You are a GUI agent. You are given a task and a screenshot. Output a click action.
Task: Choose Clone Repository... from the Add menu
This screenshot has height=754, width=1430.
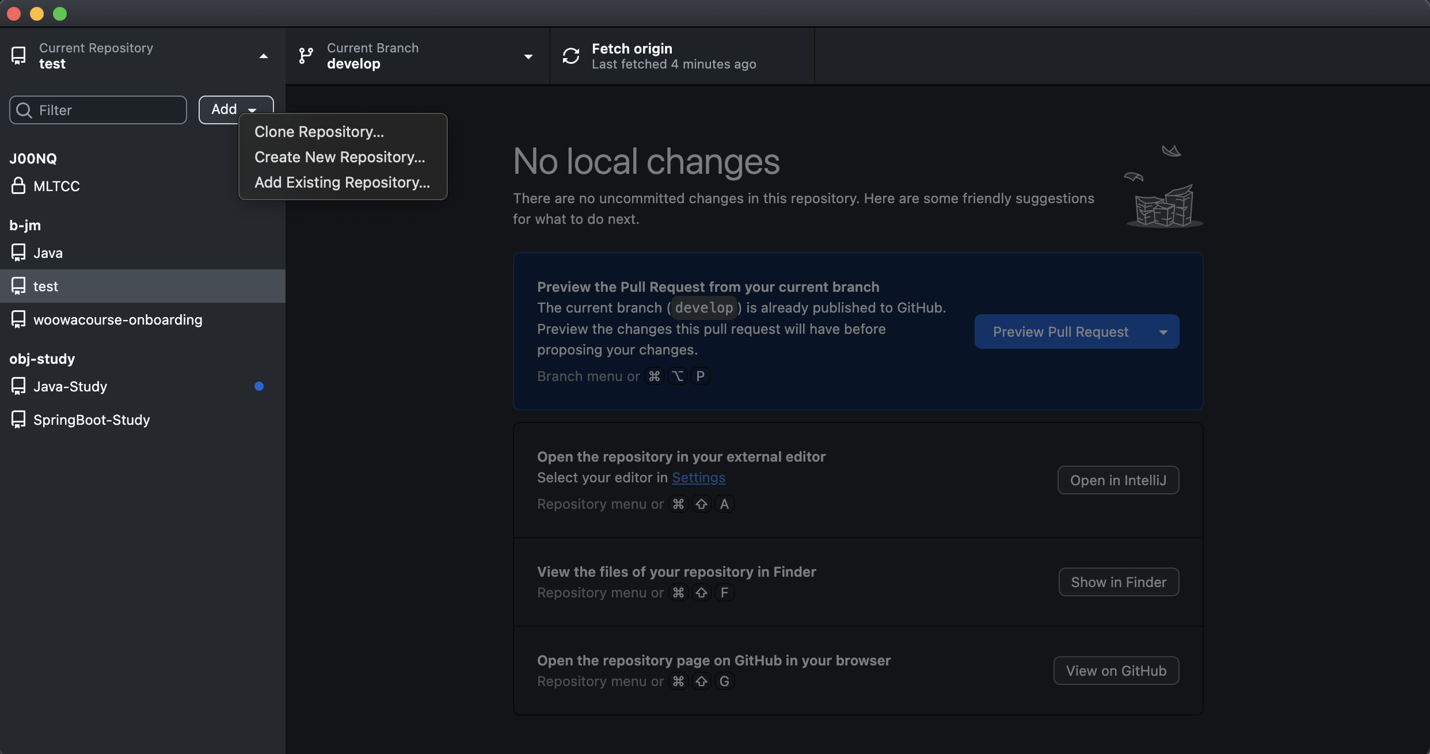pyautogui.click(x=319, y=132)
